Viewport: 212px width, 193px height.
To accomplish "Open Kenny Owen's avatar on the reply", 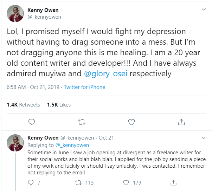I will click(x=15, y=143).
